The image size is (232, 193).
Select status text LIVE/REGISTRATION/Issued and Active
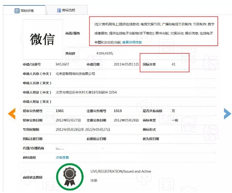[121, 171]
